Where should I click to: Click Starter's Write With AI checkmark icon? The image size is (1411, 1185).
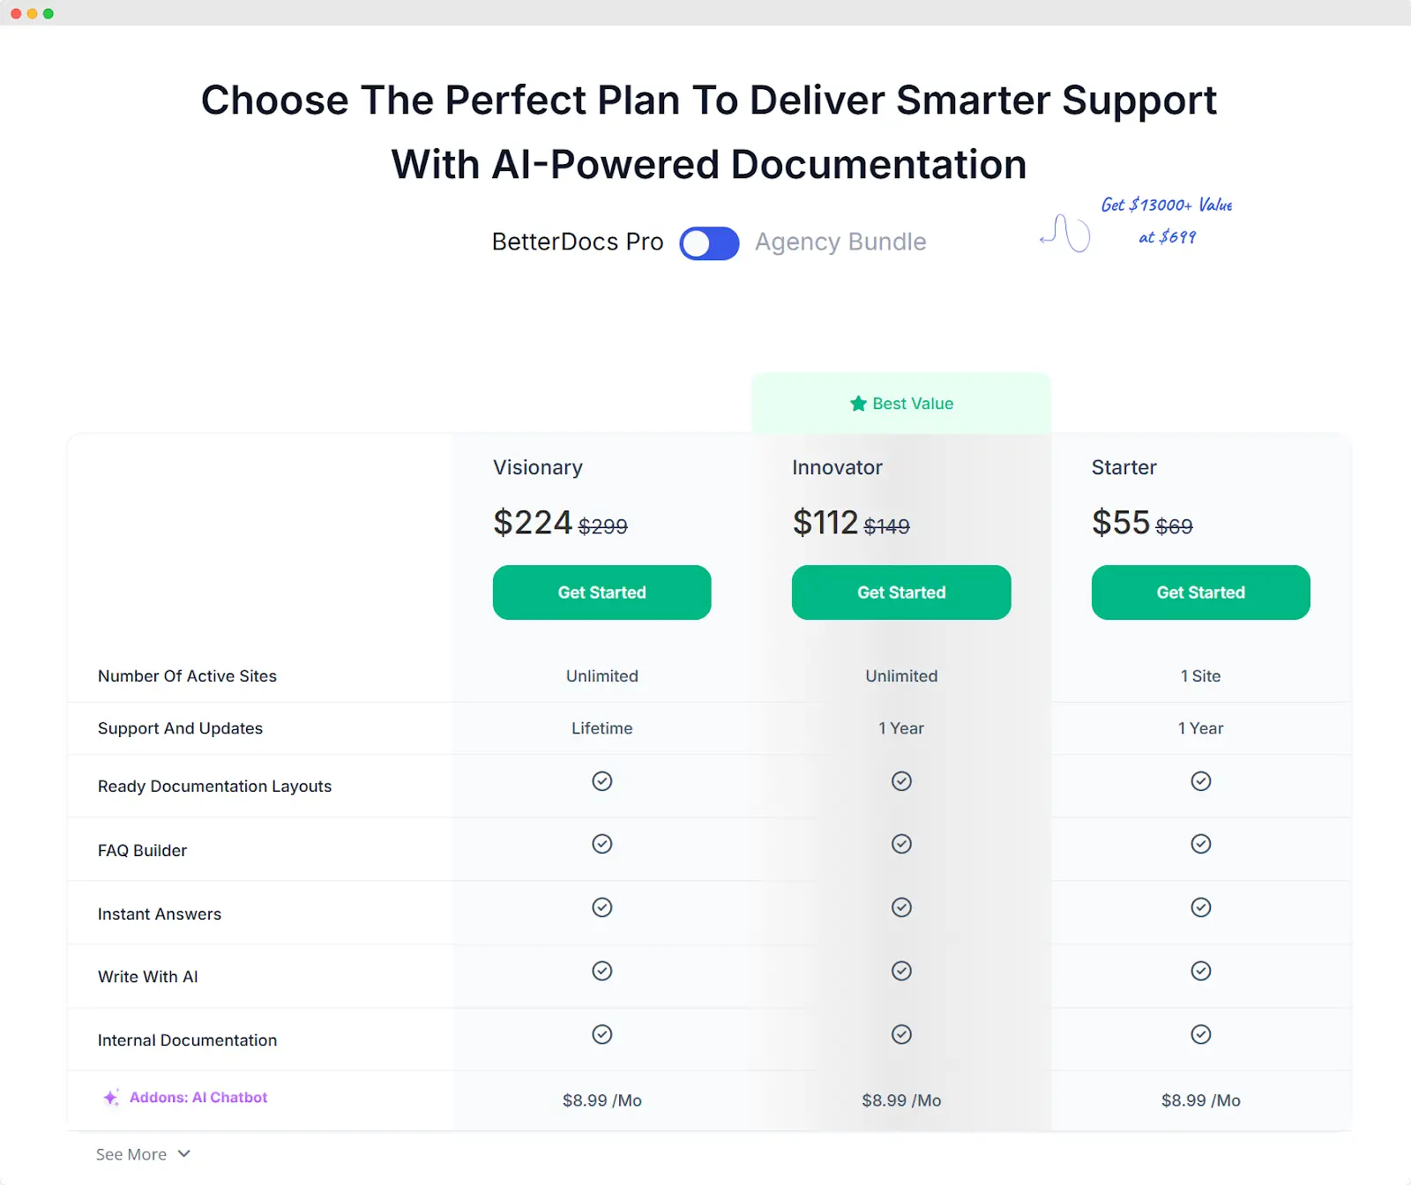[x=1201, y=971]
